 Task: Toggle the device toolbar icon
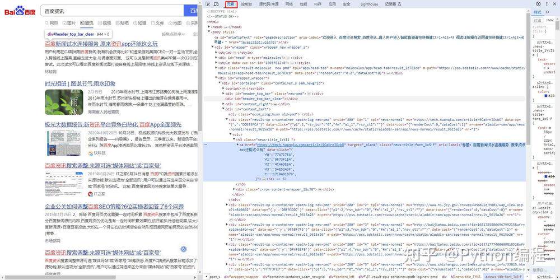[x=216, y=4]
